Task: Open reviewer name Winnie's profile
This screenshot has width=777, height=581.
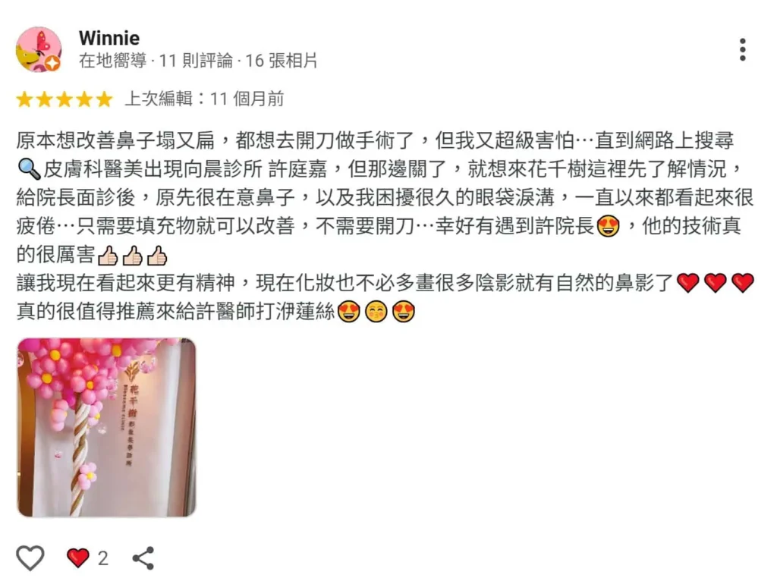Action: tap(109, 38)
